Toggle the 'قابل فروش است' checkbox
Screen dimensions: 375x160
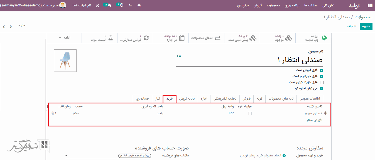322,70
